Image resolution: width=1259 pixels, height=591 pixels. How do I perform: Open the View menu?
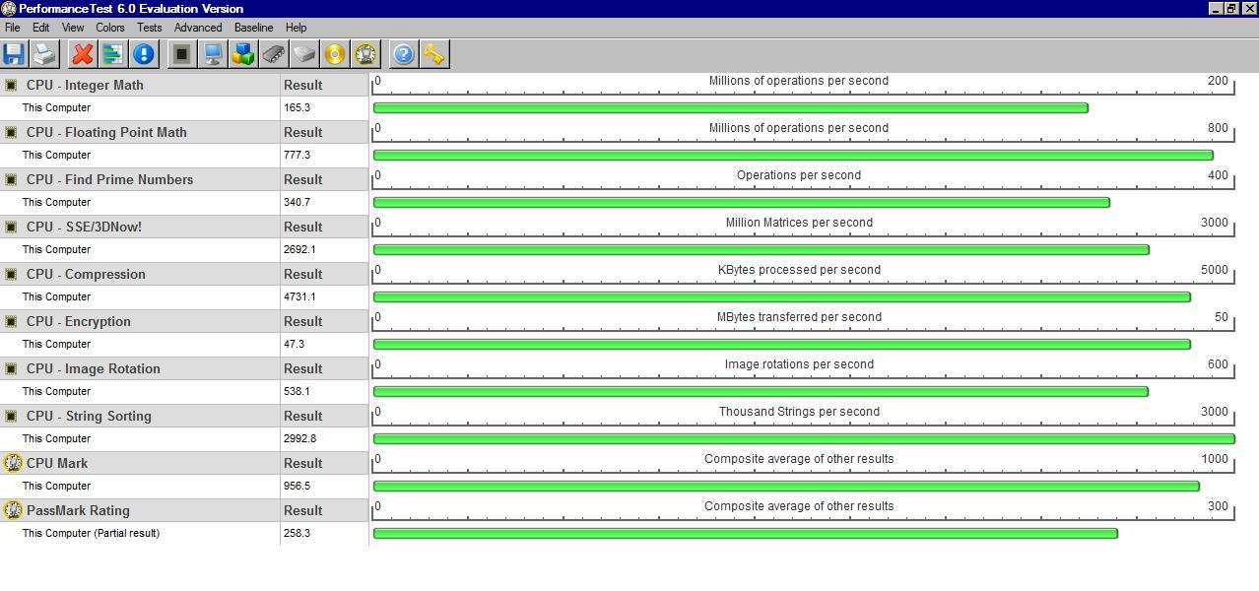click(73, 28)
